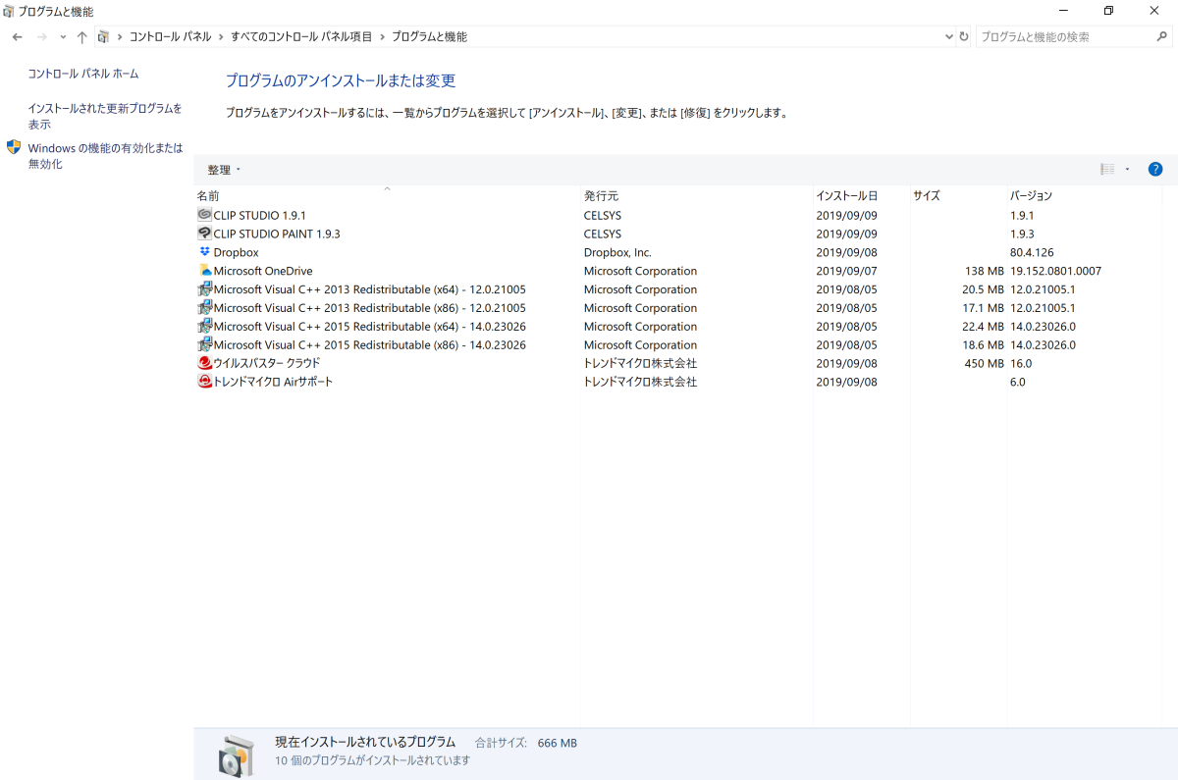Click the title bar Programs and Features icon

9,11
